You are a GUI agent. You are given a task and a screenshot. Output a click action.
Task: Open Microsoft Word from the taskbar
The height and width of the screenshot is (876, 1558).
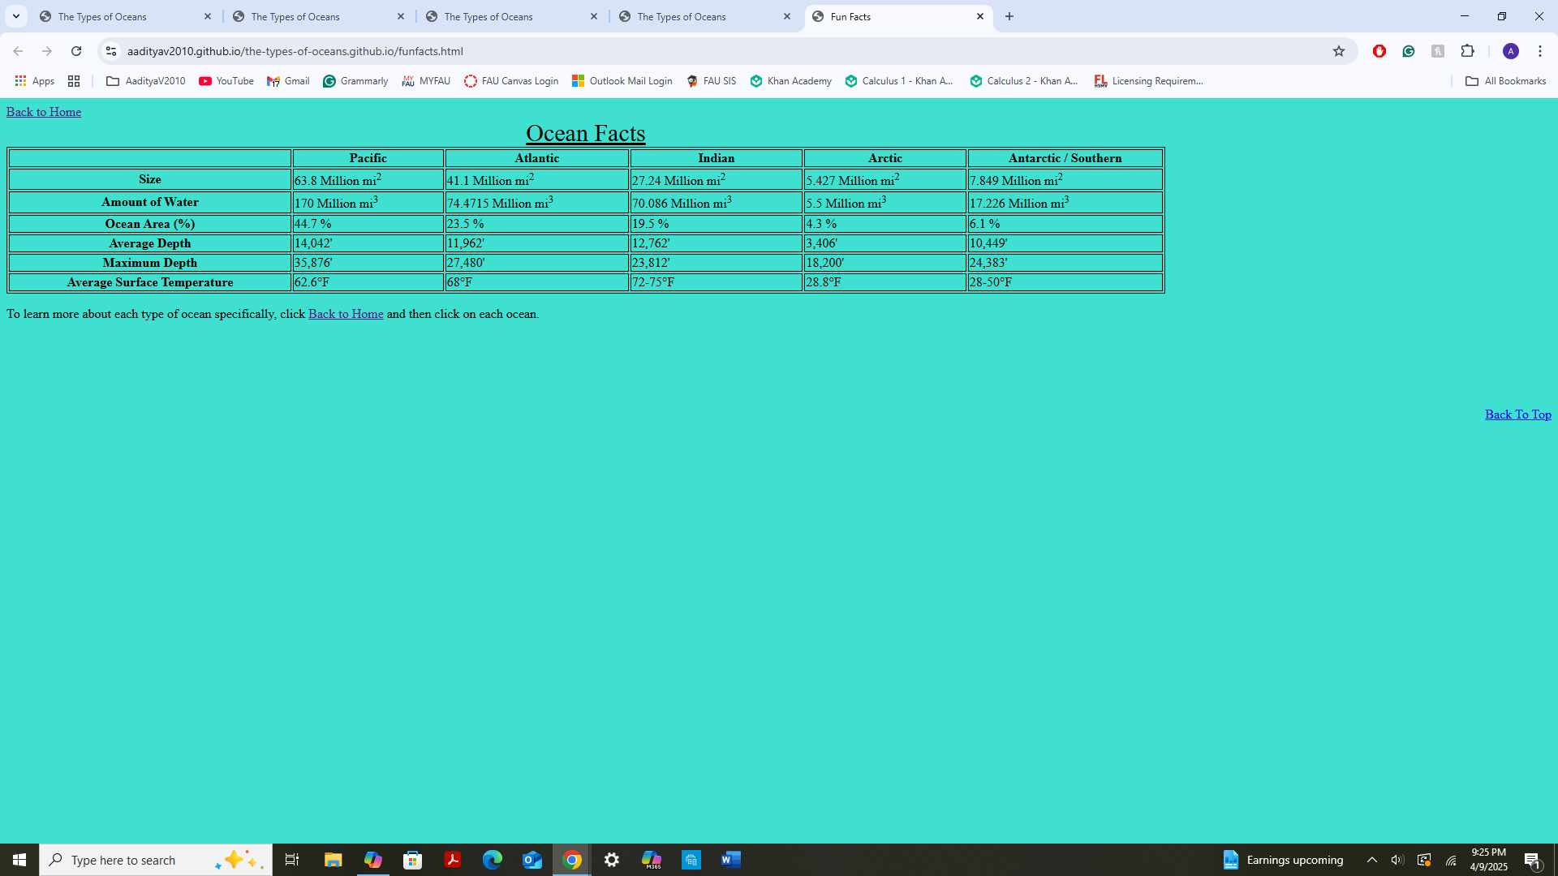click(x=730, y=860)
